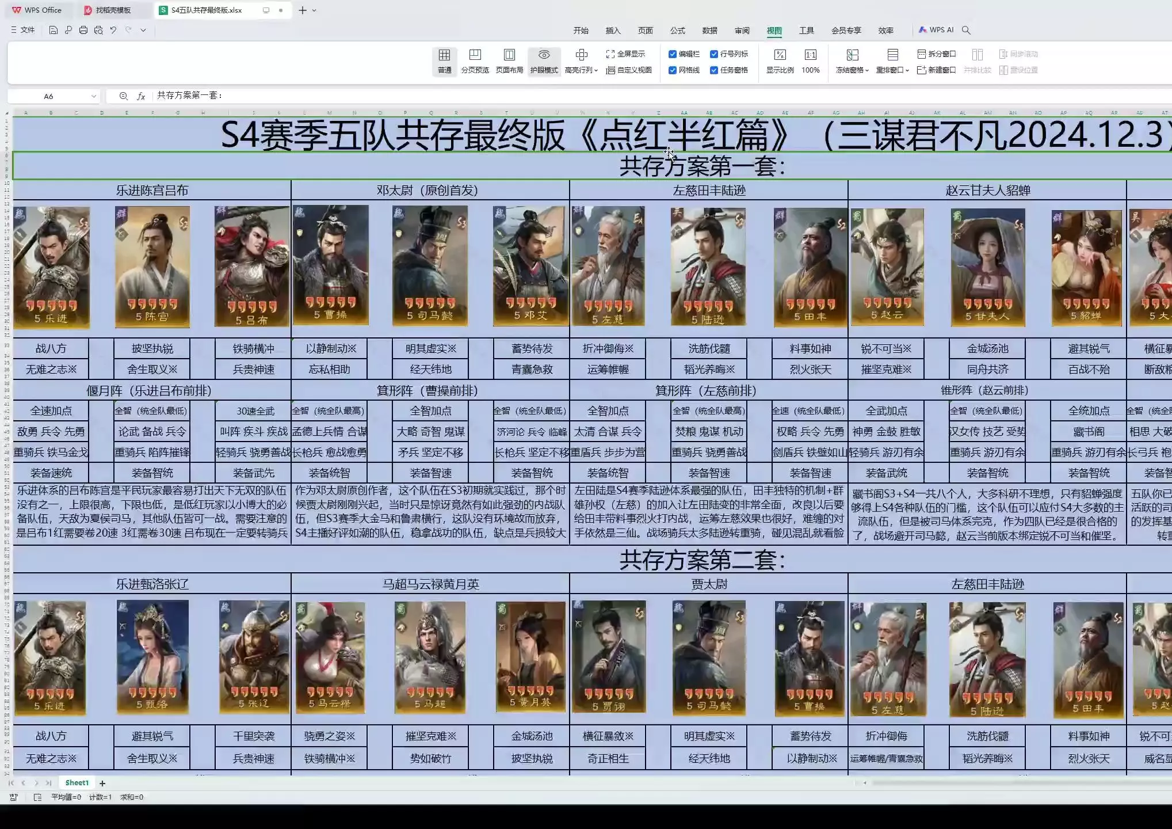Image resolution: width=1172 pixels, height=829 pixels.
Task: Click the 全屏显示 full screen button
Action: 625,54
